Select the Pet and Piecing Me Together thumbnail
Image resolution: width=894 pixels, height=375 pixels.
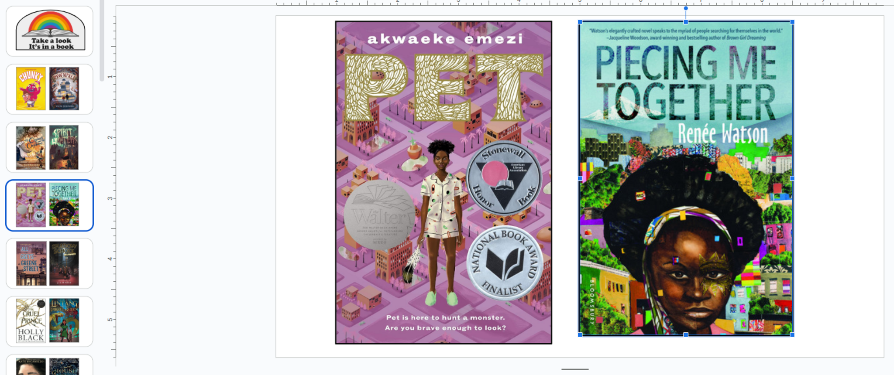(x=49, y=205)
